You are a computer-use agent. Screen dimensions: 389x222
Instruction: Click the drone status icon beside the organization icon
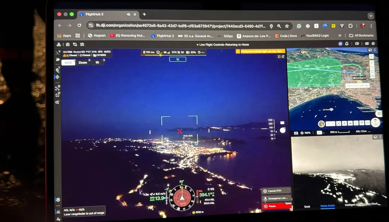coord(68,45)
